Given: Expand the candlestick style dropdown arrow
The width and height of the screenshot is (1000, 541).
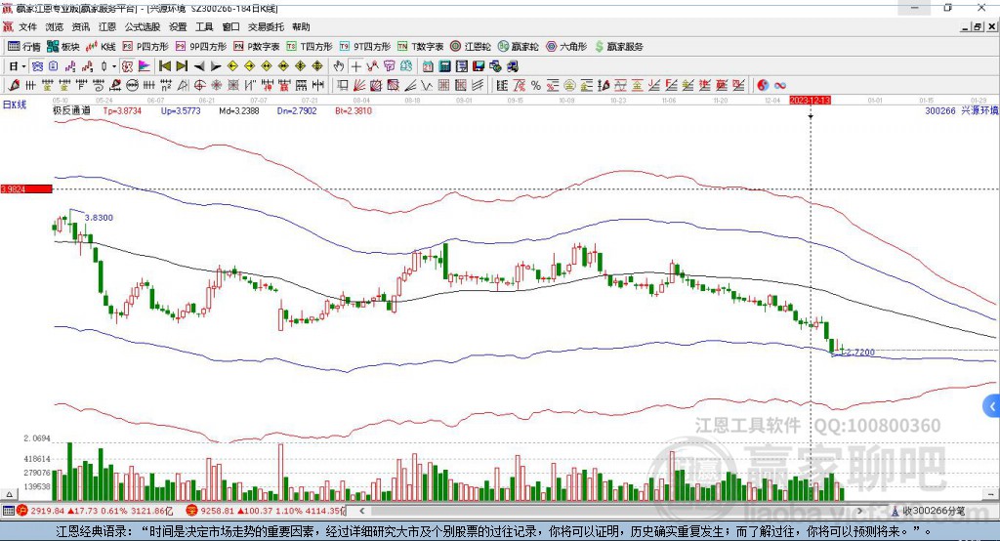Looking at the screenshot, I should pyautogui.click(x=114, y=66).
